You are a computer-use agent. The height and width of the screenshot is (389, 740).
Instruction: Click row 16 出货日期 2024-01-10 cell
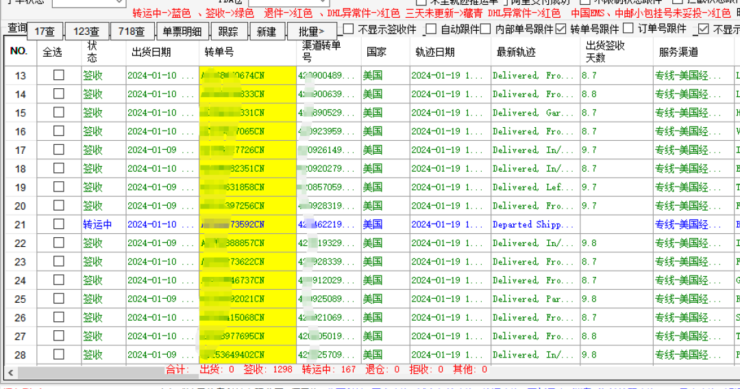[x=161, y=131]
